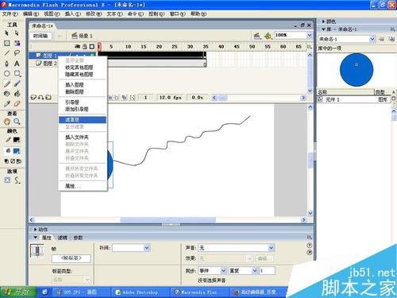The image size is (397, 298).
Task: Collapse the 库 library panel
Action: pyautogui.click(x=323, y=29)
